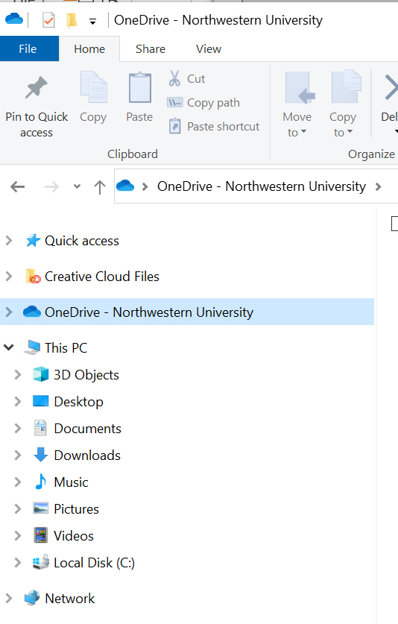The height and width of the screenshot is (624, 398).
Task: Select OneDrive - Northwestern University tree label
Action: 149,312
